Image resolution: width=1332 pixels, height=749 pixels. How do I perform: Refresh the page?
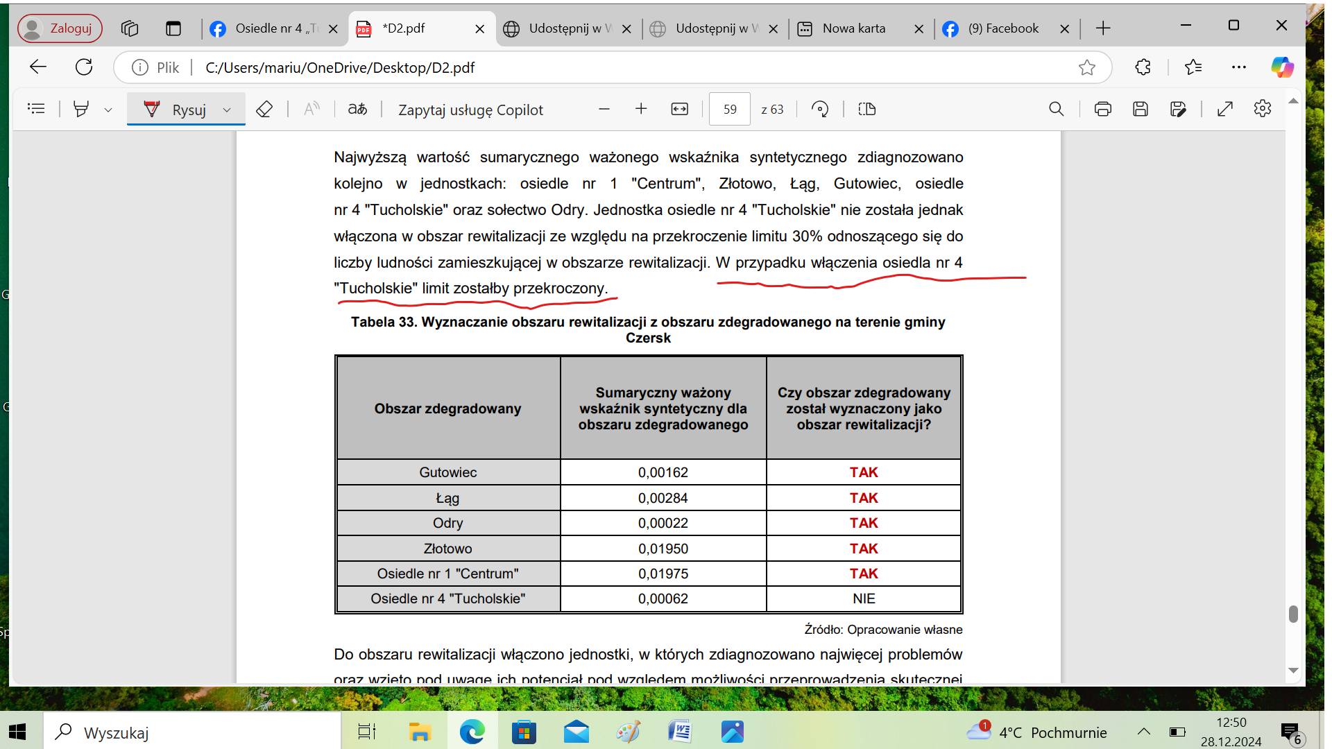pos(84,67)
